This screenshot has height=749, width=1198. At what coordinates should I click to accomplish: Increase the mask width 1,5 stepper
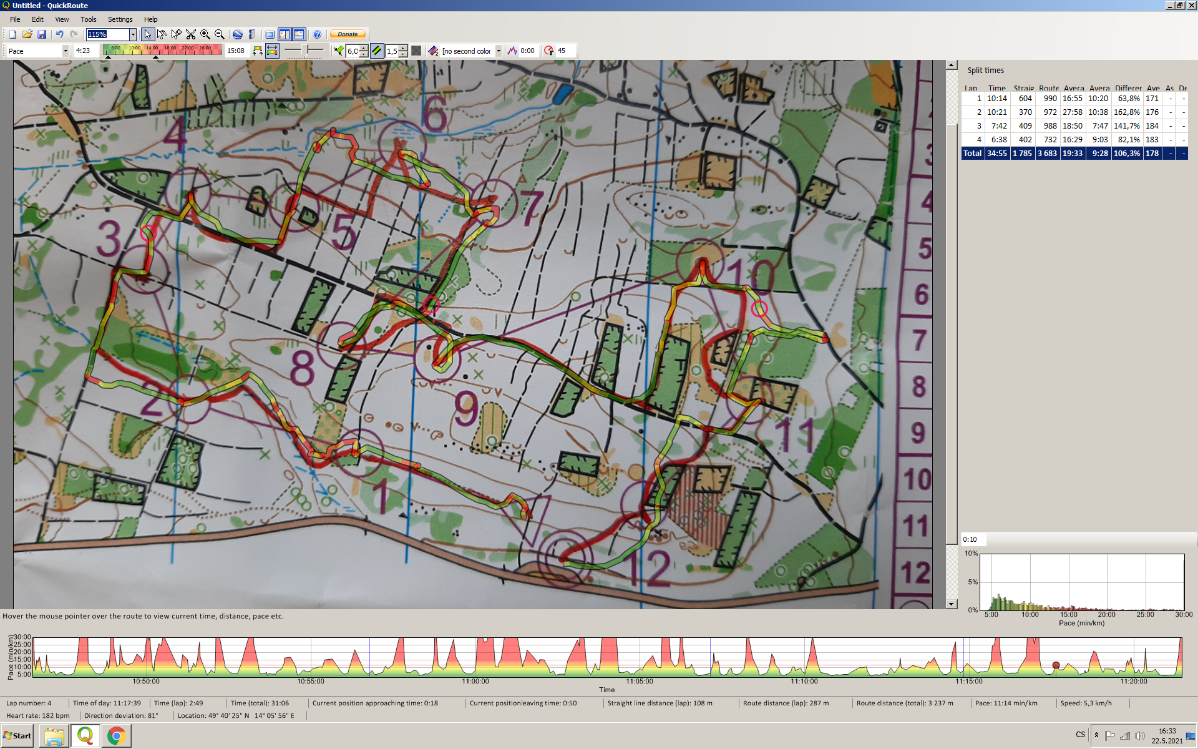[x=403, y=48]
